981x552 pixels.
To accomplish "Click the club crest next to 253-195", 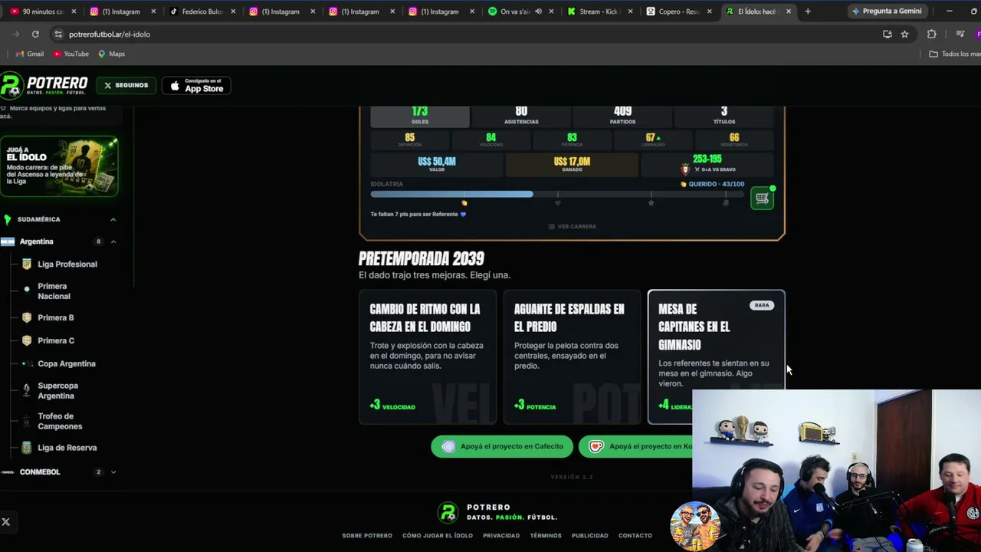I will coord(685,169).
